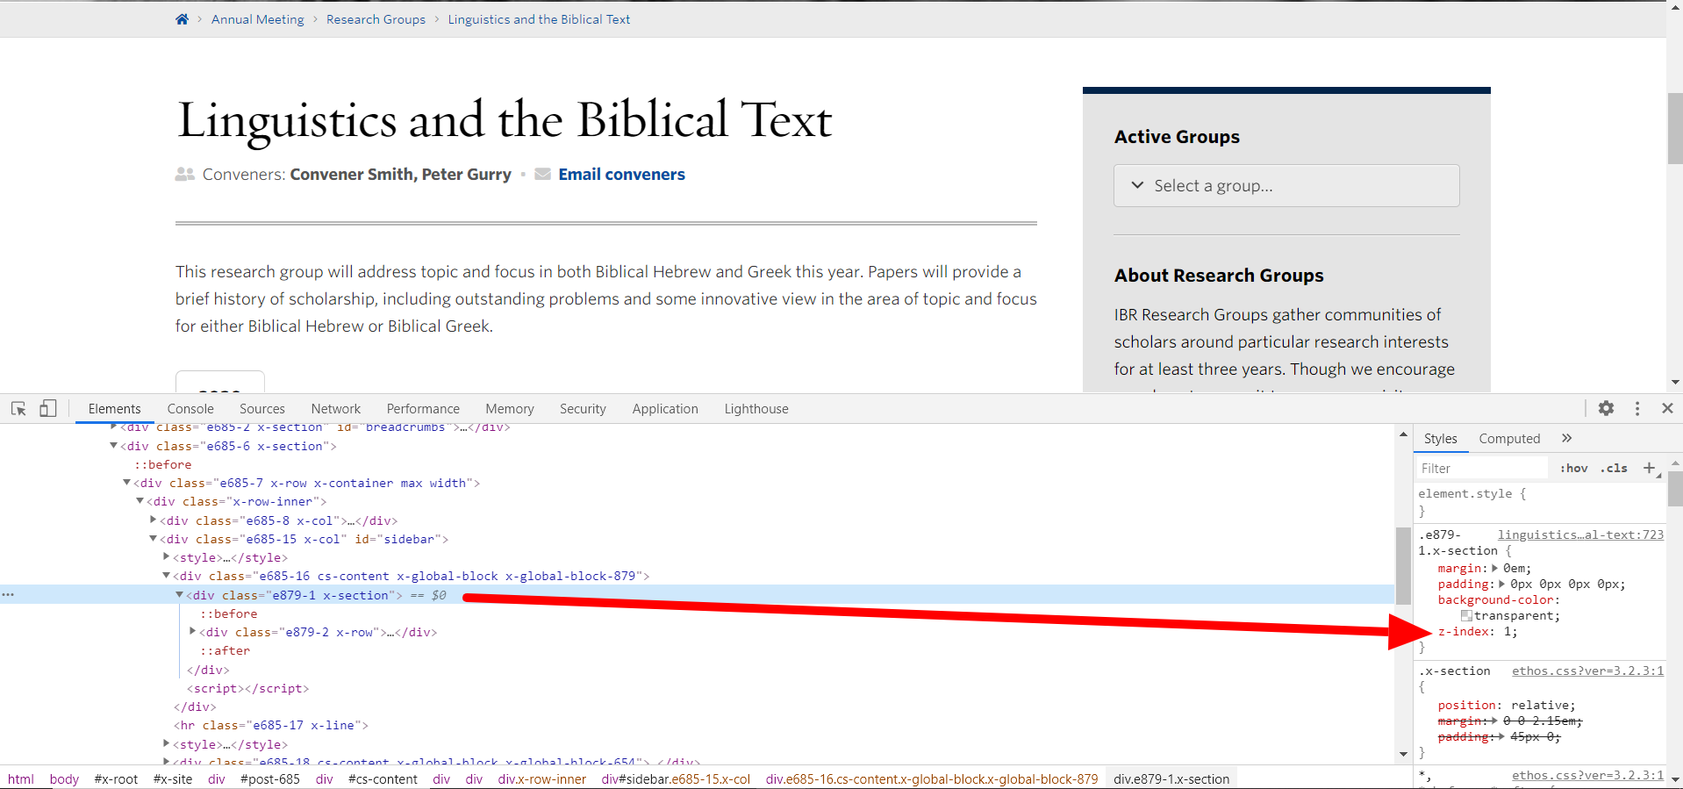This screenshot has width=1683, height=789.
Task: Select html in DOM breadcrumb bar
Action: (x=21, y=778)
